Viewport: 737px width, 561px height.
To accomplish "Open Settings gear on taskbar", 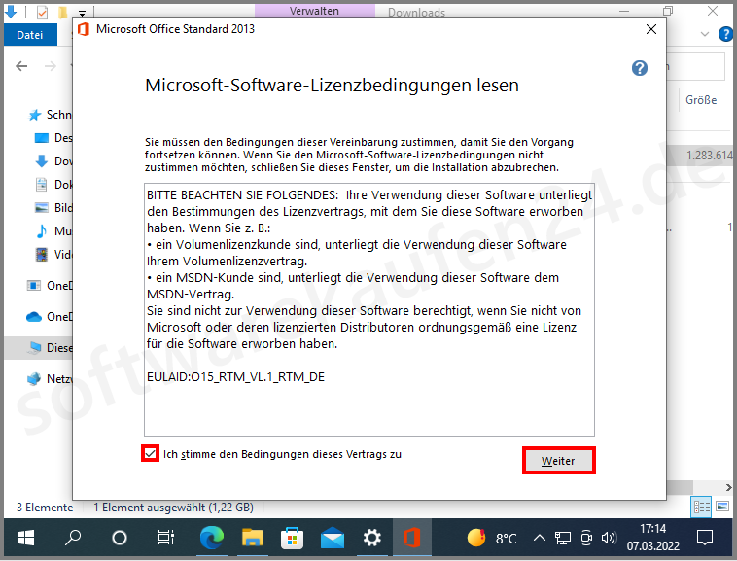I will pos(372,538).
